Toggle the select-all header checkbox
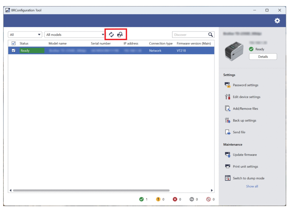 (14, 43)
